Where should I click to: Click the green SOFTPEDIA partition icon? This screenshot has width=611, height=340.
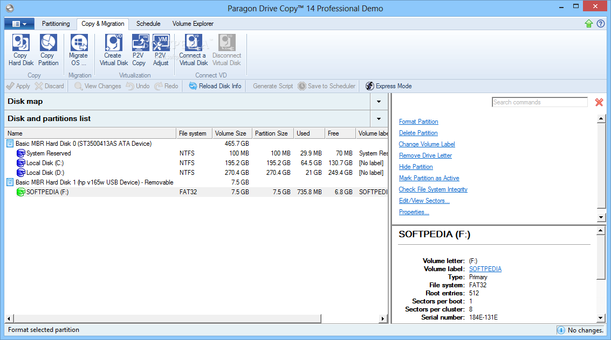[20, 192]
